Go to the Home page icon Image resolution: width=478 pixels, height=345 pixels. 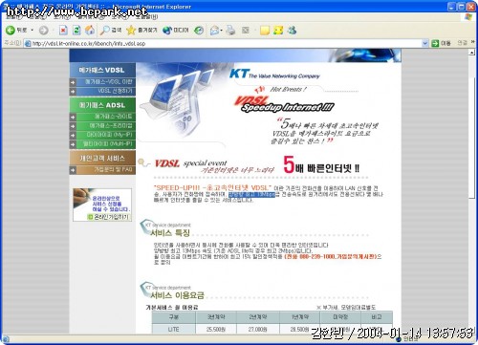(90, 31)
